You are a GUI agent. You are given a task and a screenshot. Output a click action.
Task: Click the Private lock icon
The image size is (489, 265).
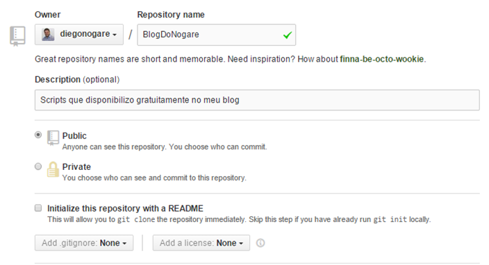[53, 169]
